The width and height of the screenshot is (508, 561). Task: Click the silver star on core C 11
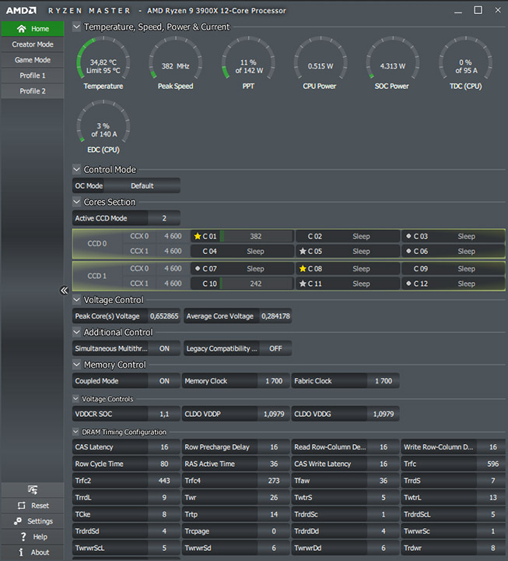(x=303, y=284)
